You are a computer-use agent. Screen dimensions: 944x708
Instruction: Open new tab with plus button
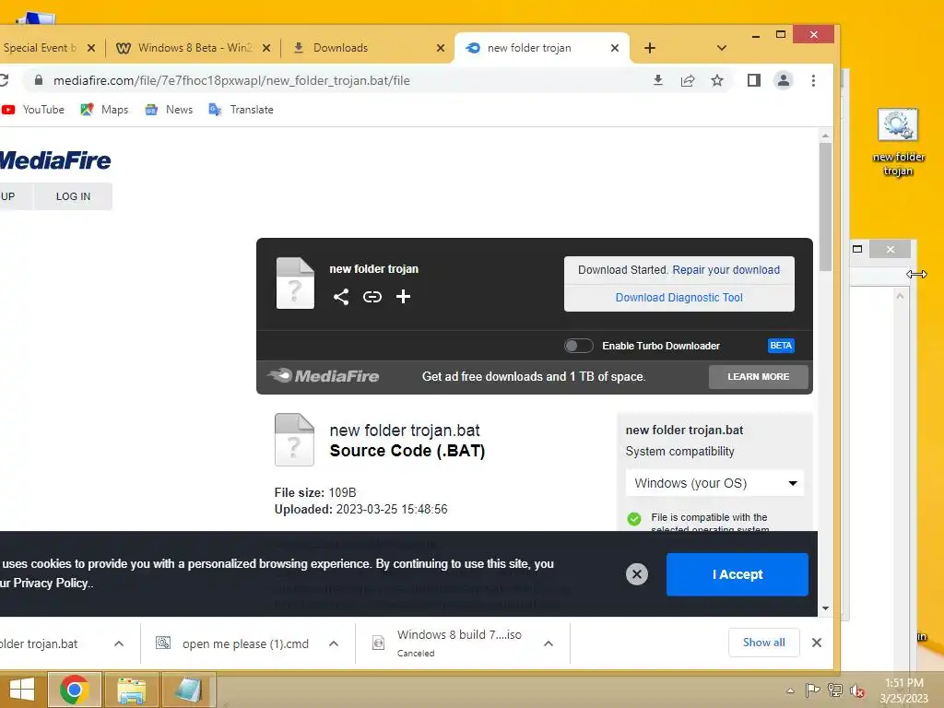coord(650,48)
